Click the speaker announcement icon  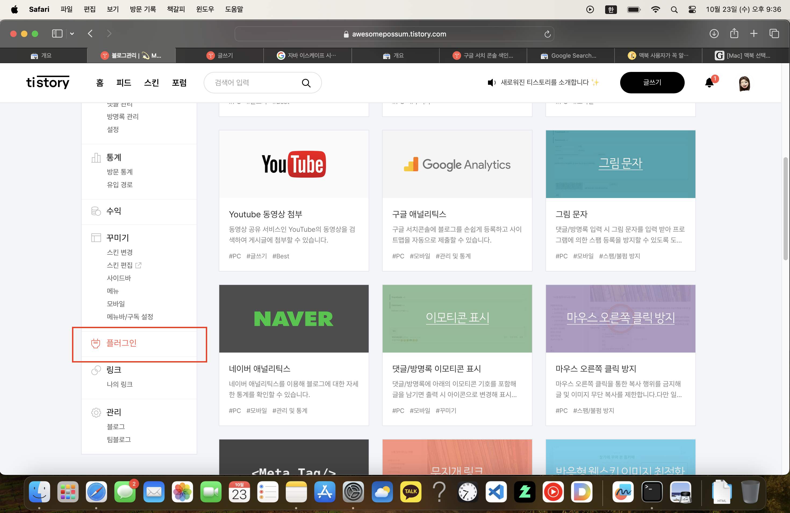491,83
